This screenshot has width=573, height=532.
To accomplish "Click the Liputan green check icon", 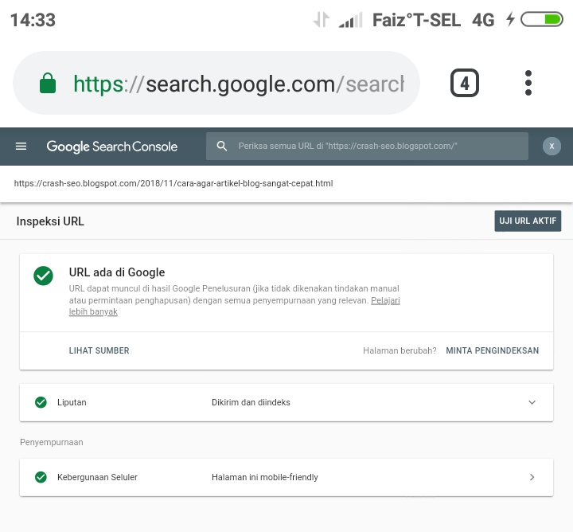I will click(41, 402).
